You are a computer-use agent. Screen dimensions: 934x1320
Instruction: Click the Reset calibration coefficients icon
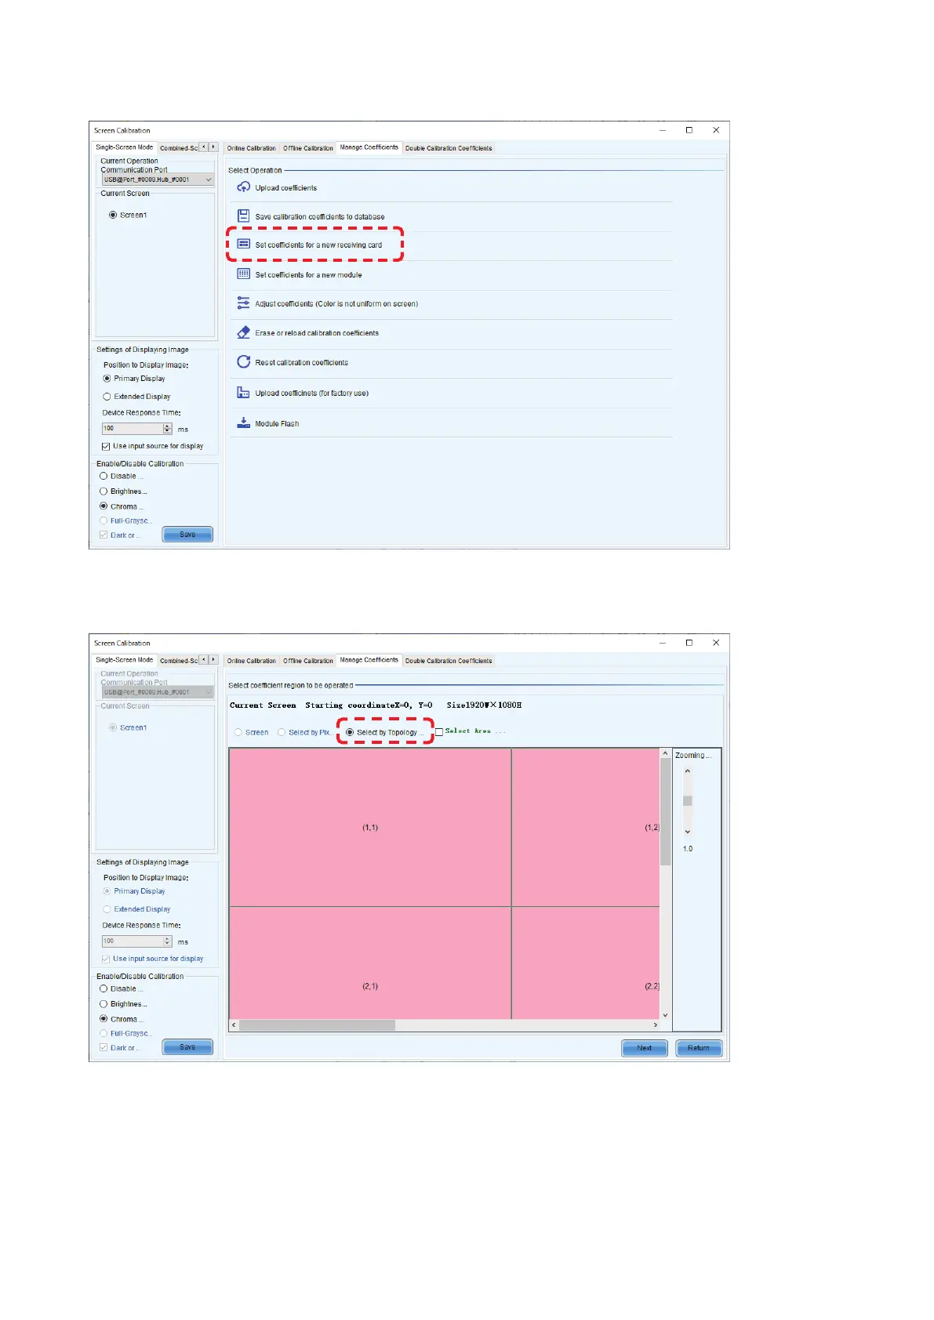click(x=244, y=362)
